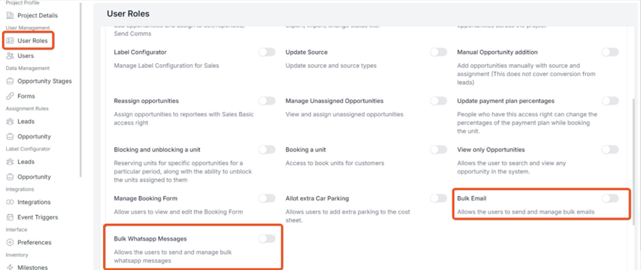641x270 pixels.
Task: Click the Integrations icon in the sidebar
Action: [x=10, y=202]
